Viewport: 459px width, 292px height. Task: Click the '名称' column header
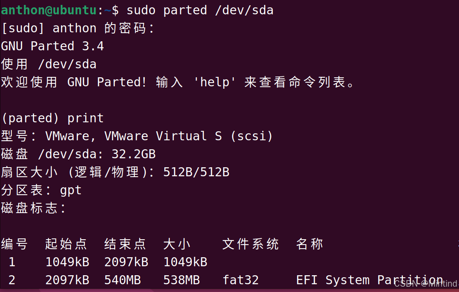309,244
